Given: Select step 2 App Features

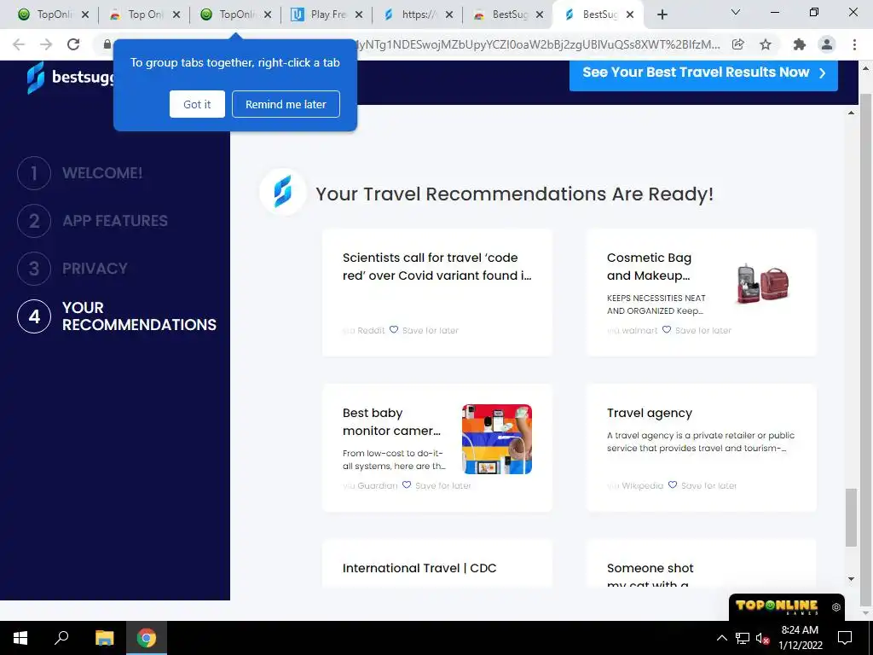Looking at the screenshot, I should click(x=92, y=221).
